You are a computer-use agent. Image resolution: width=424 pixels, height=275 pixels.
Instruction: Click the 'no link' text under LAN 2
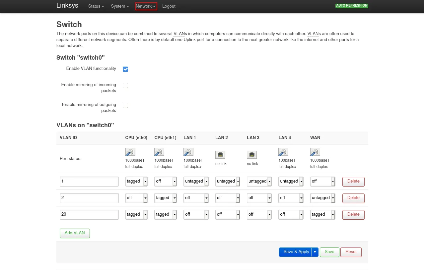(221, 164)
